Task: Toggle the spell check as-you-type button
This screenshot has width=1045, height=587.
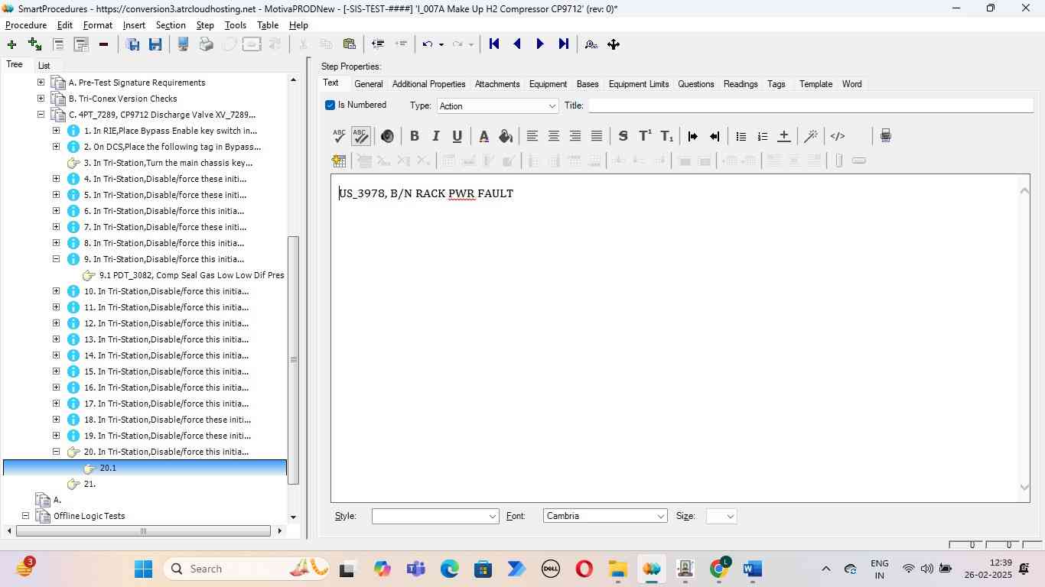Action: point(360,136)
